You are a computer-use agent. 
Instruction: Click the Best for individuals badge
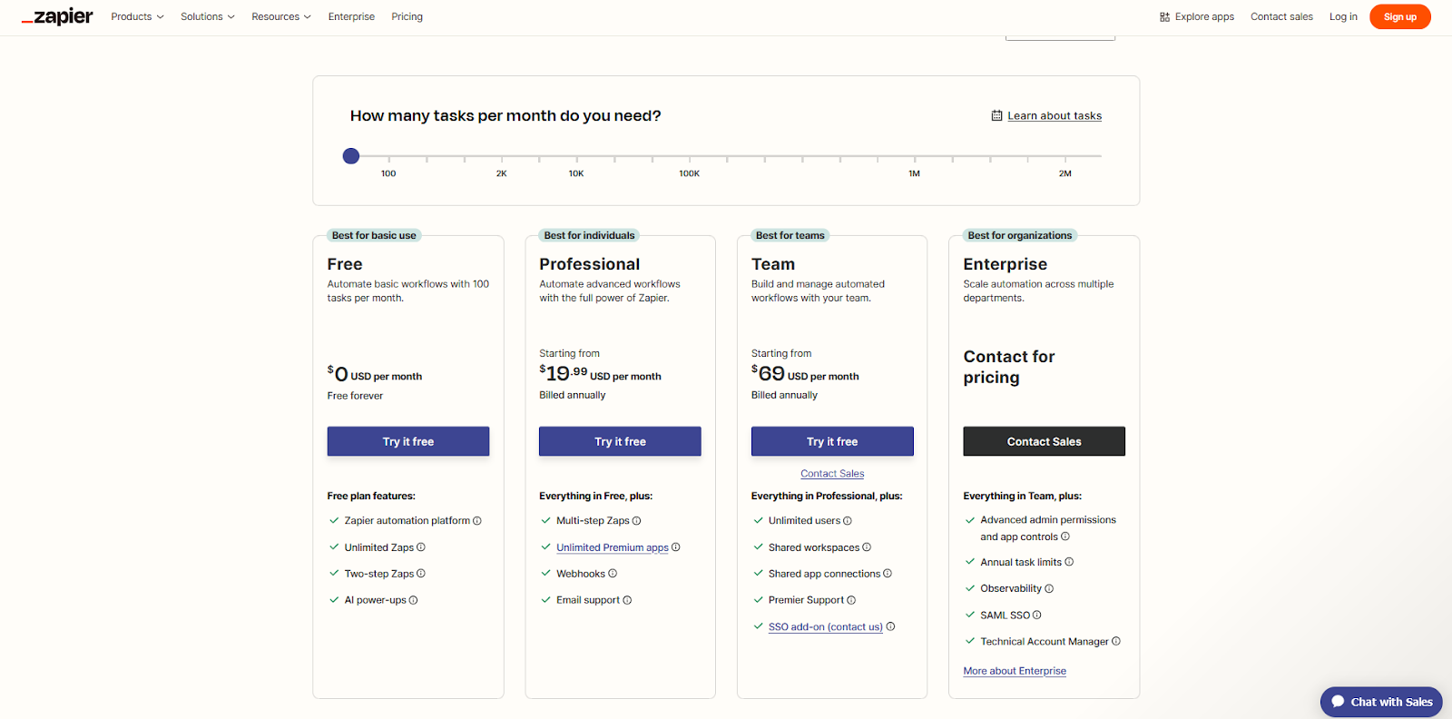coord(590,235)
